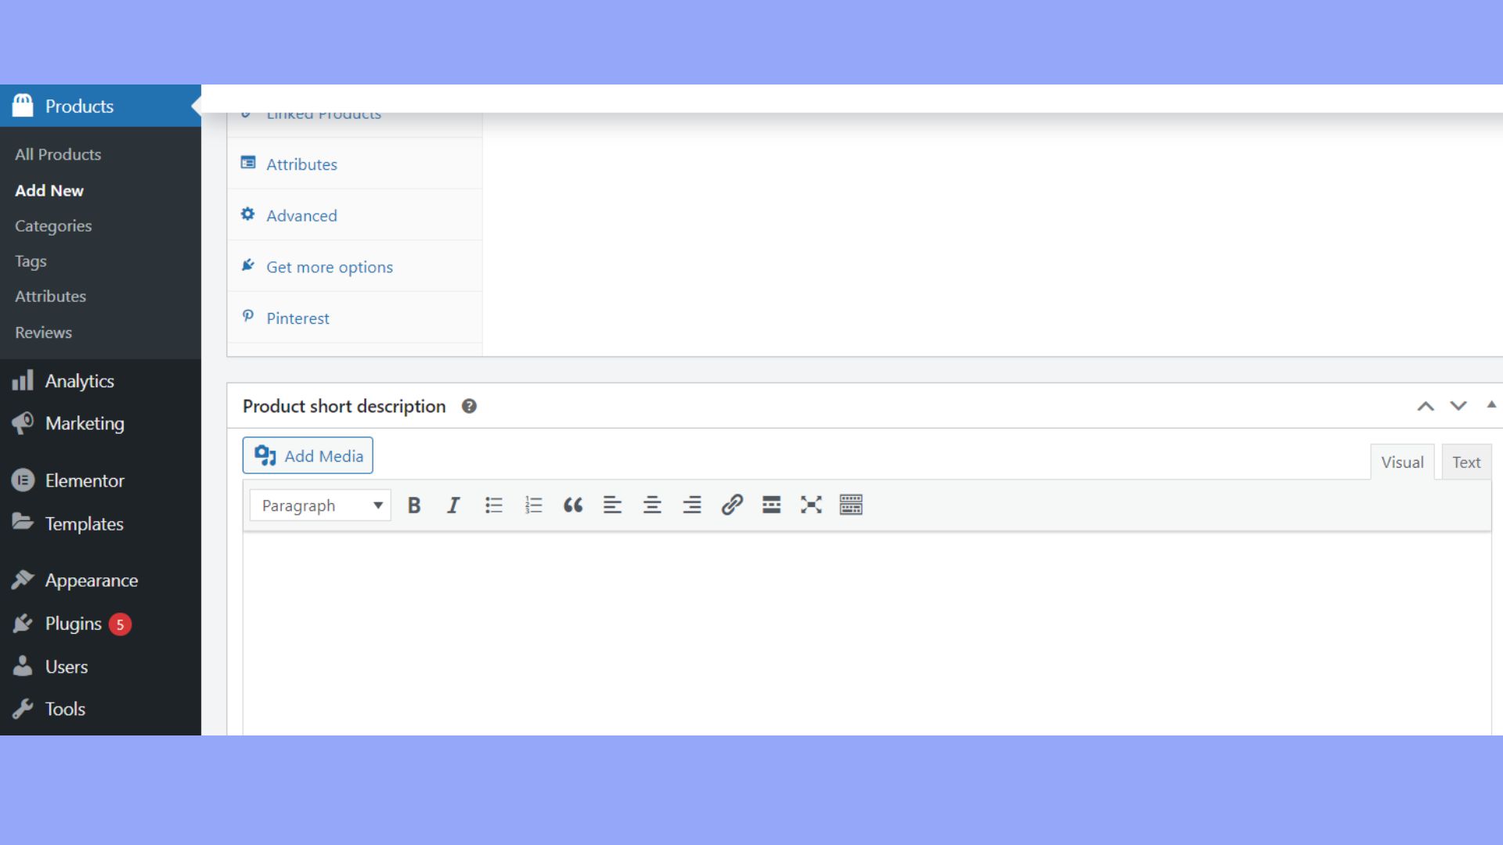The width and height of the screenshot is (1503, 845).
Task: Open keyboard shortcuts via toolbar icon
Action: click(x=852, y=505)
